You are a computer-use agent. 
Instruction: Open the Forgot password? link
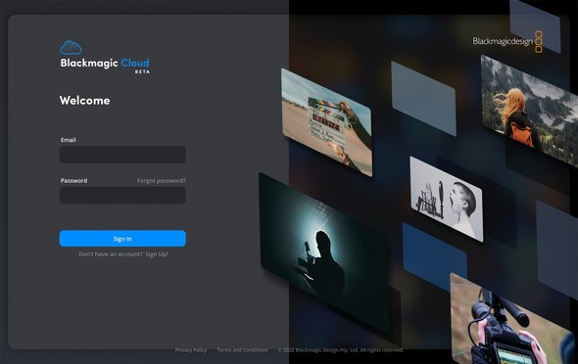coord(162,180)
